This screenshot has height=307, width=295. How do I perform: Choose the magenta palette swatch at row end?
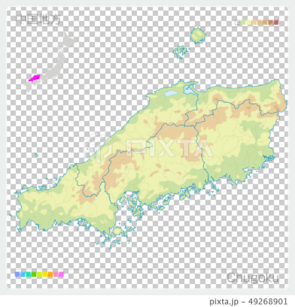click(62, 274)
